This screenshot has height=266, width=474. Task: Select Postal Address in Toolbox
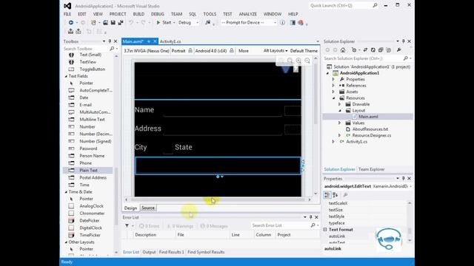(x=93, y=177)
